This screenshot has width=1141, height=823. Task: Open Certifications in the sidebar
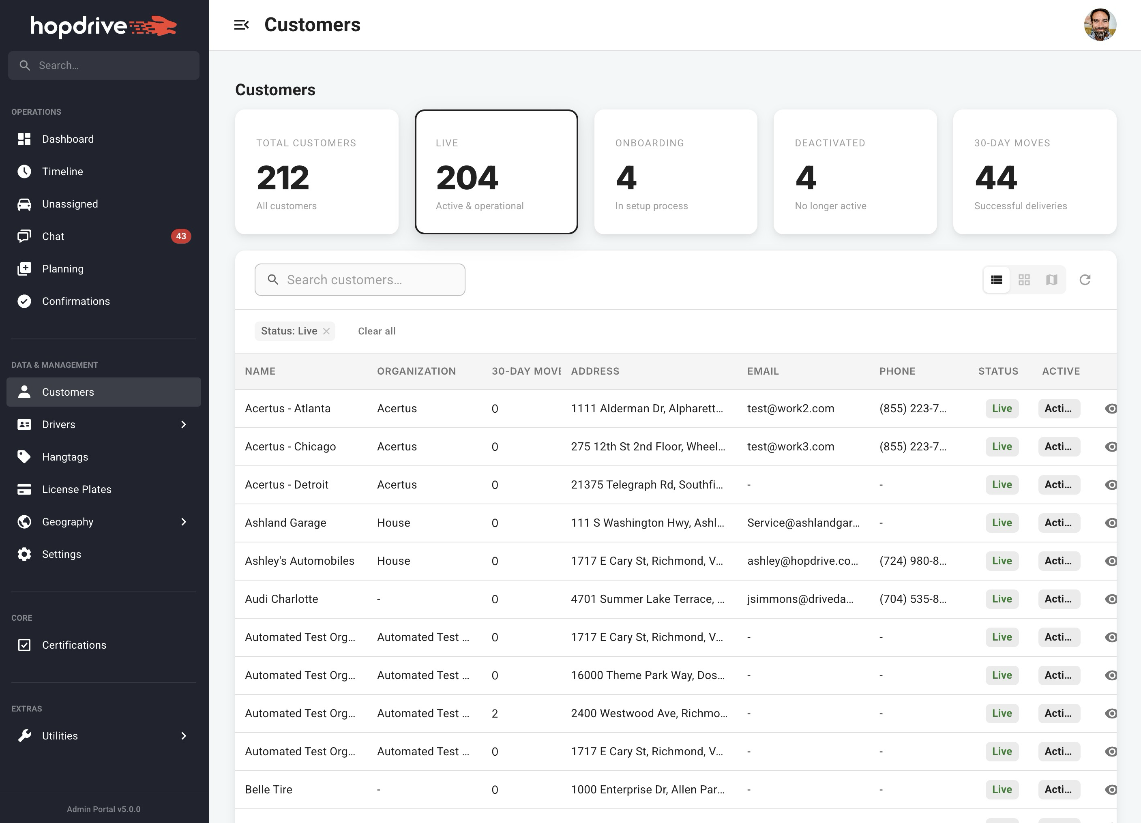click(x=74, y=645)
